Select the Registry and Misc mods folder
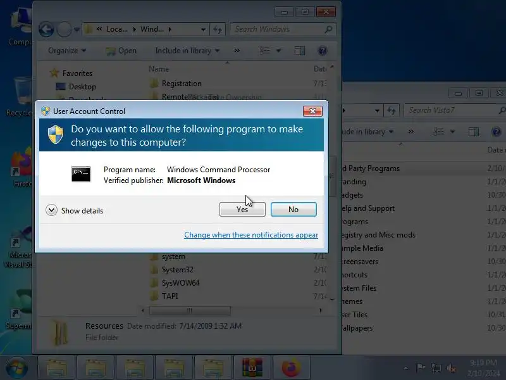506x380 pixels. [379, 235]
